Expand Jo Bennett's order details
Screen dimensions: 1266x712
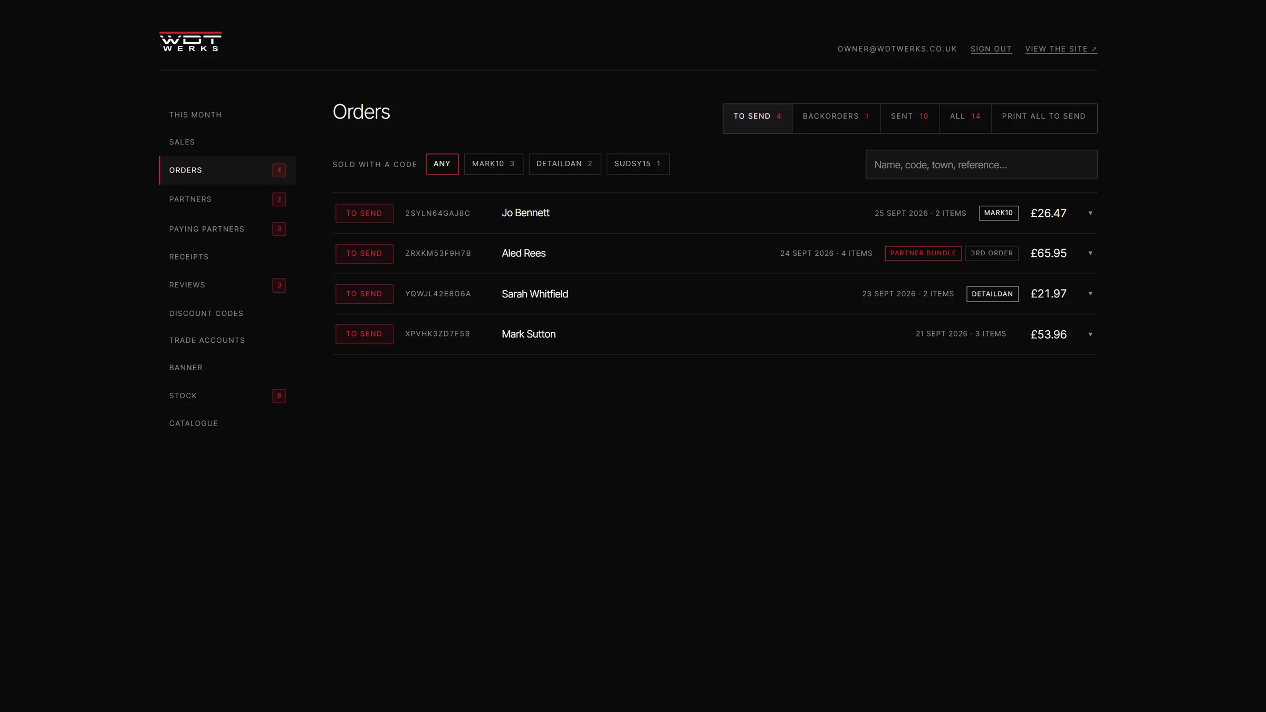click(1090, 213)
